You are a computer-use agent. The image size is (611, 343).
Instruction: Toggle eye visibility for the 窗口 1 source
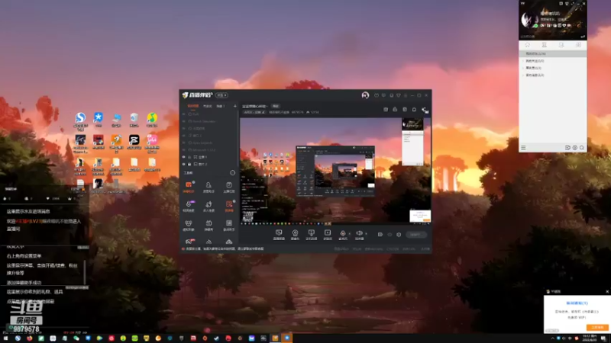click(x=184, y=136)
